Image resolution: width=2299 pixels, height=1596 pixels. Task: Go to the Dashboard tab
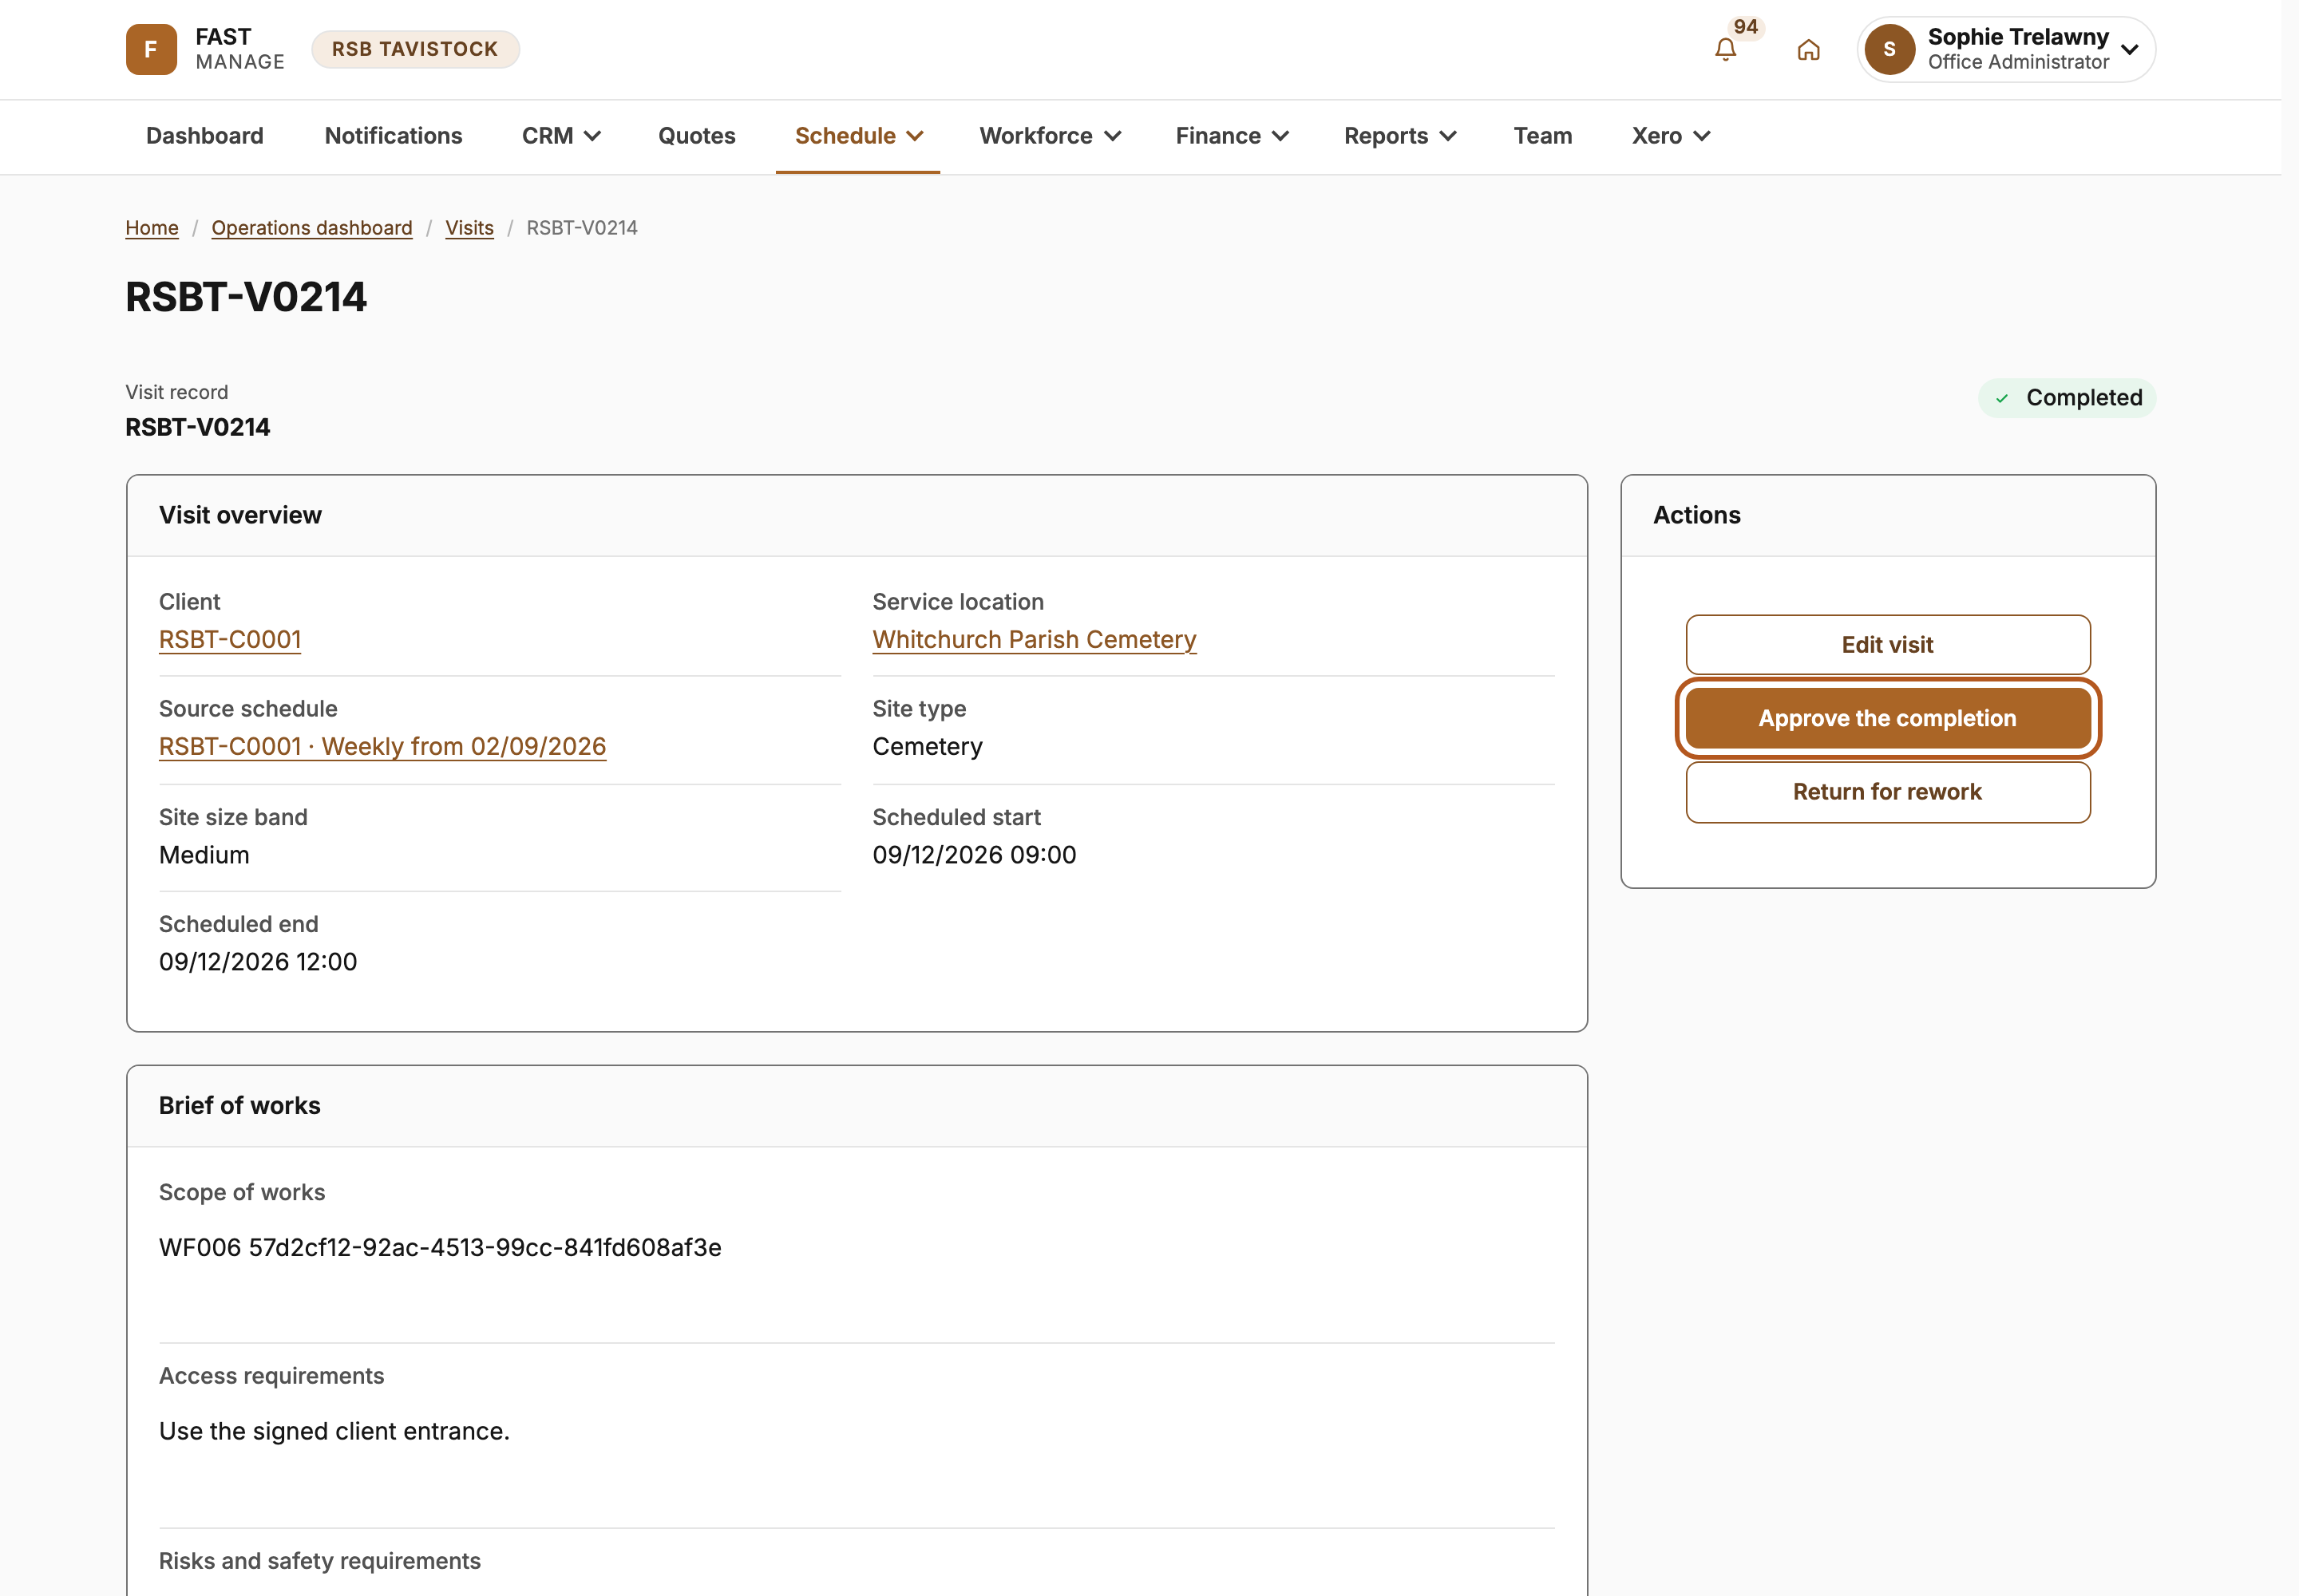click(x=205, y=136)
